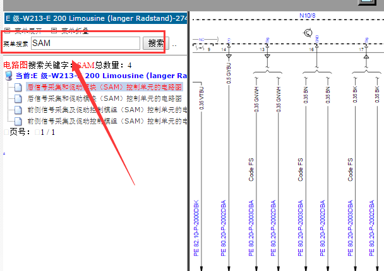Open PE 80.20-P-2002DBA link on the 0.5 GYBU wire
This screenshot has height=271, width=384.
tap(223, 228)
